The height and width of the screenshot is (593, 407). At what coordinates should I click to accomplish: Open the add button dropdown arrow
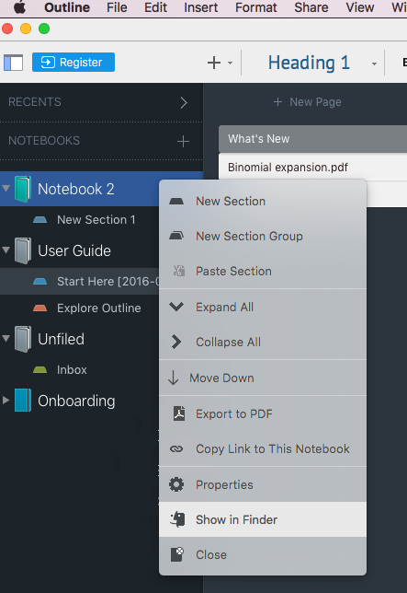230,64
